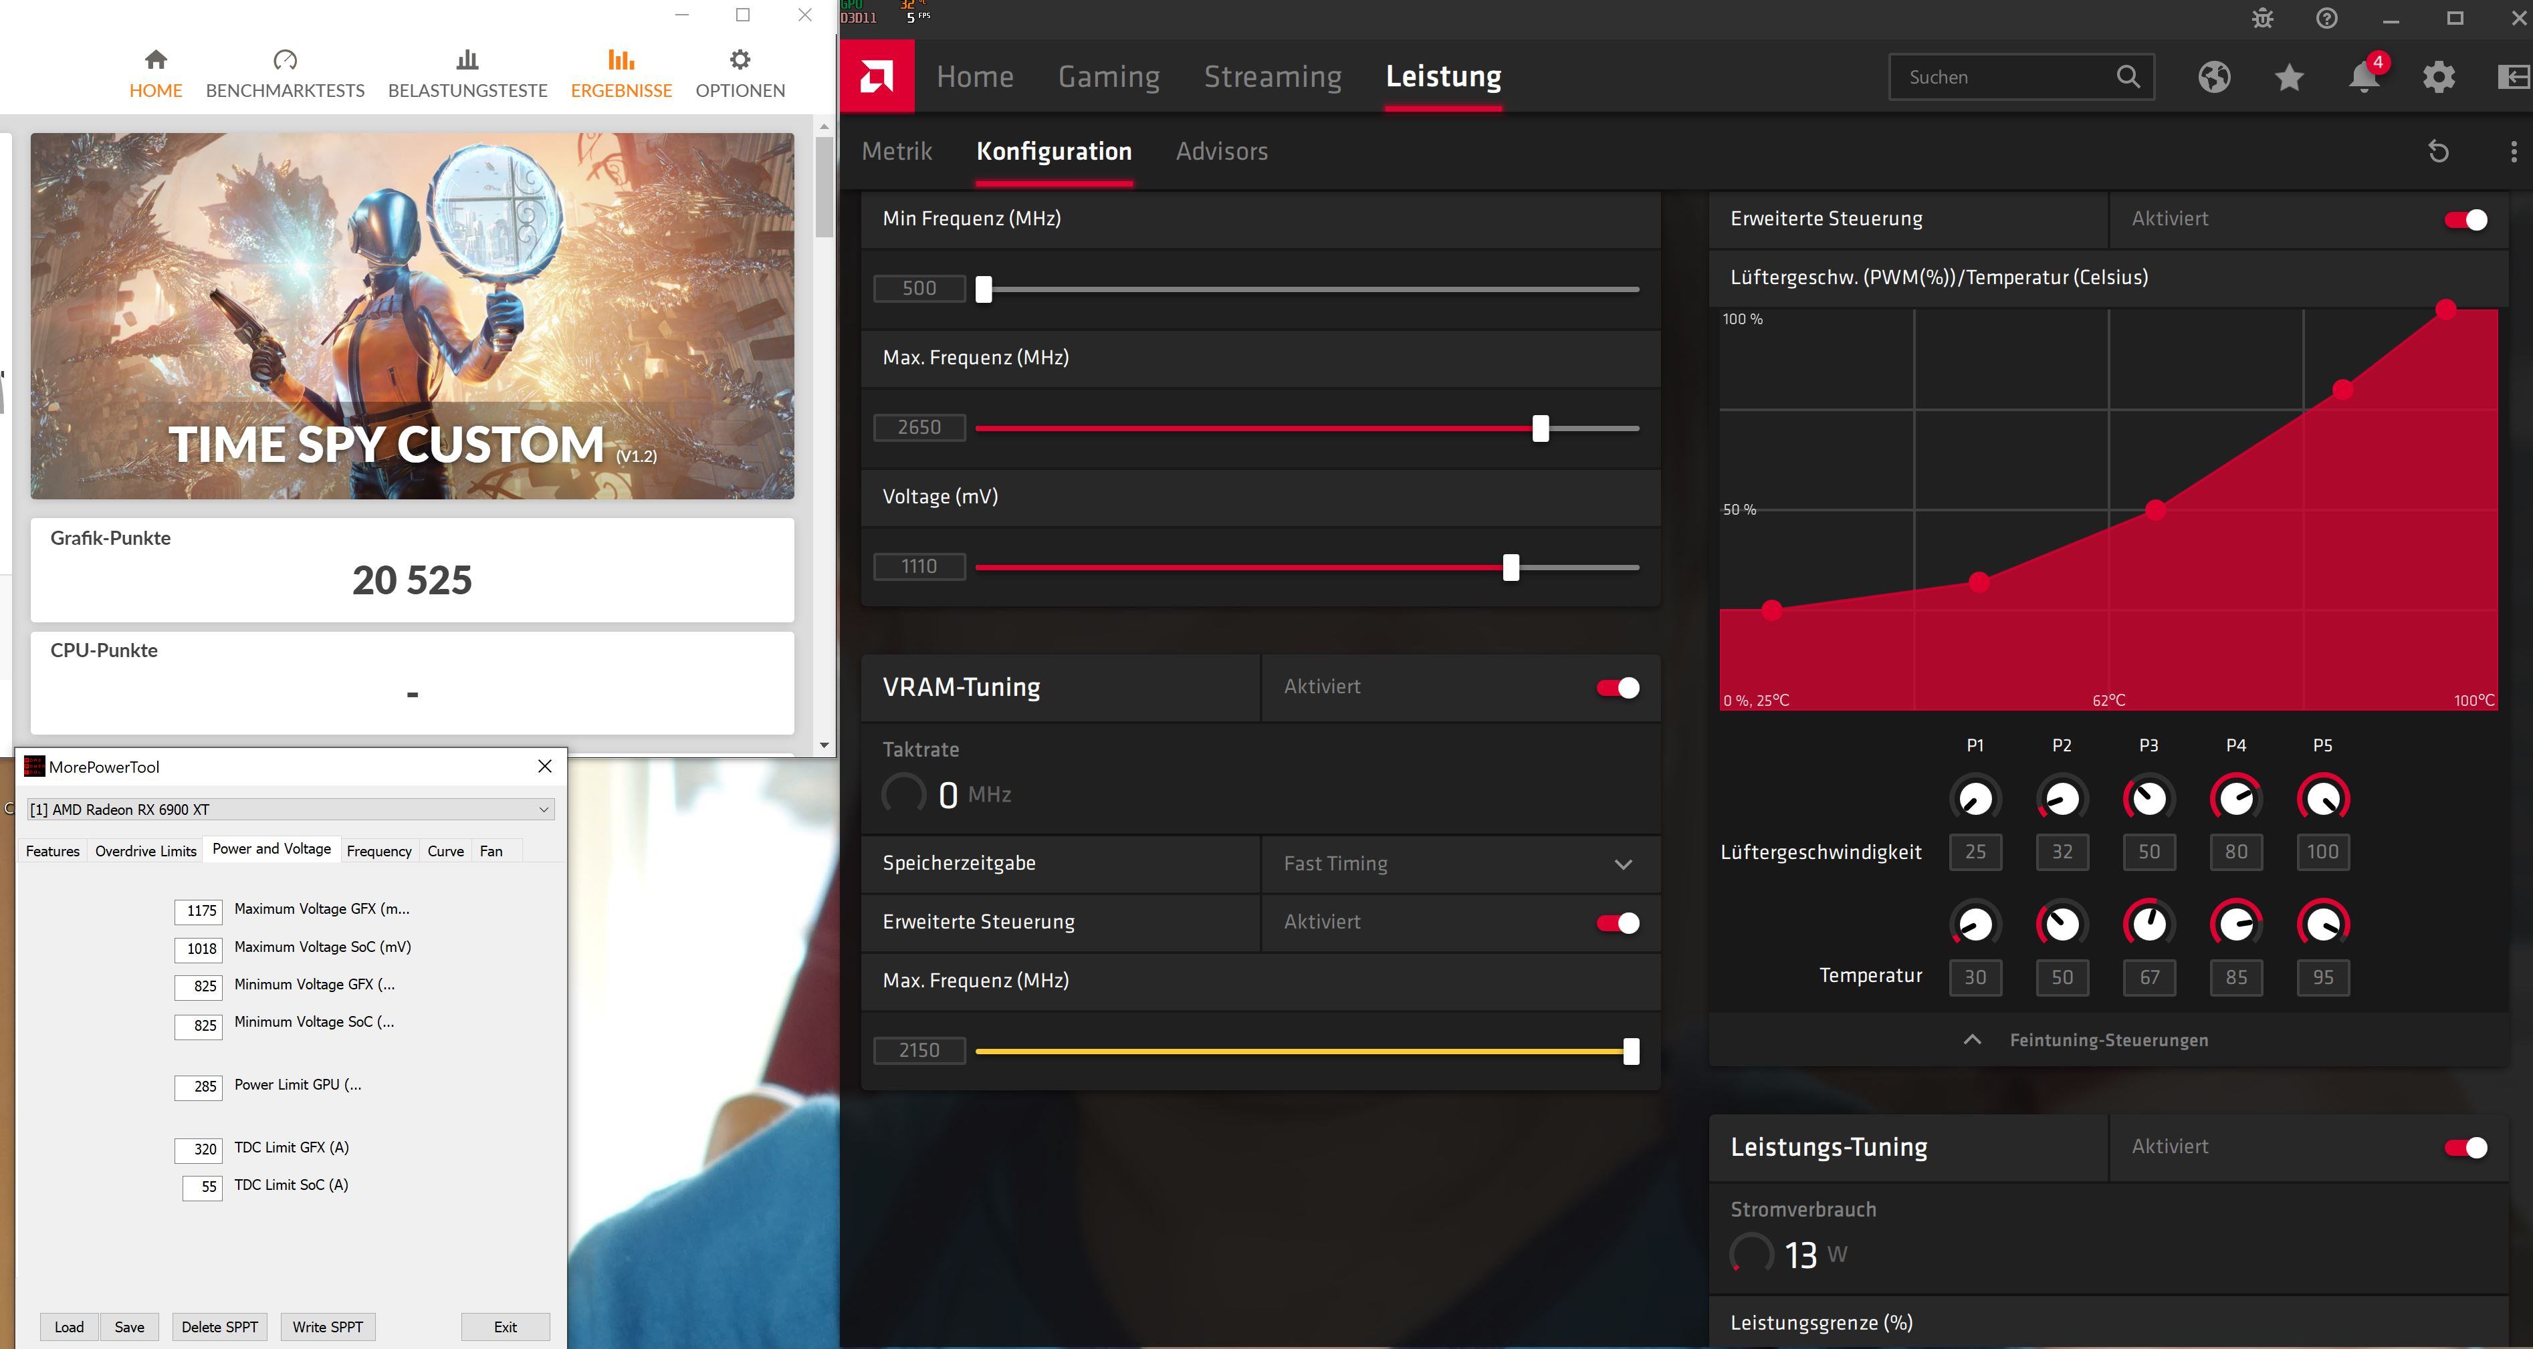Click the P5 Temperatur 95 field
The image size is (2533, 1349).
click(x=2322, y=977)
